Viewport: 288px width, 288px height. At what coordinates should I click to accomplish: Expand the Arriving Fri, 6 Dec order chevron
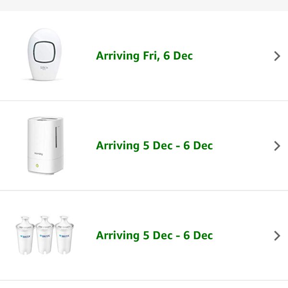point(277,56)
